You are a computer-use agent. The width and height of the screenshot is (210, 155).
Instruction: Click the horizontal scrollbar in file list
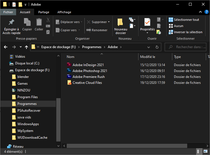tap(127, 146)
